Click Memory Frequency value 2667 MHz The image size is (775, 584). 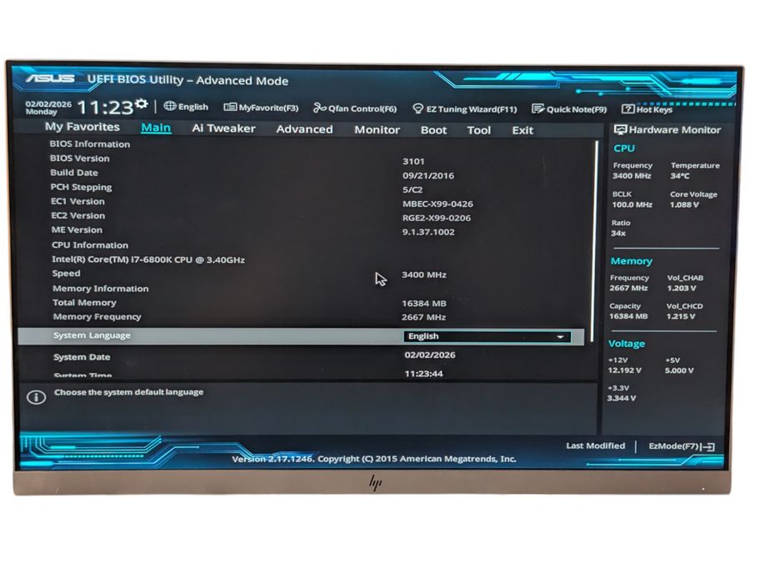click(423, 317)
